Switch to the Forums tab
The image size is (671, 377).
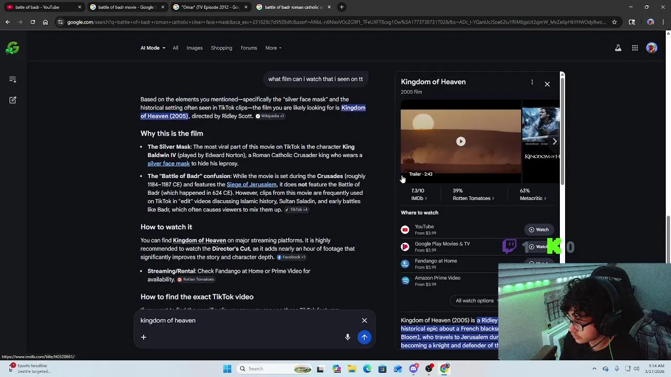[x=248, y=48]
